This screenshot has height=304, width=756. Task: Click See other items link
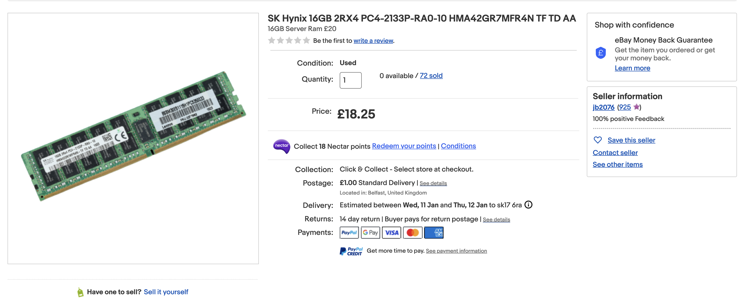(618, 165)
